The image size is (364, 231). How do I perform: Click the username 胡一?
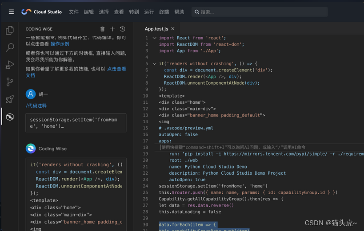coord(43,94)
